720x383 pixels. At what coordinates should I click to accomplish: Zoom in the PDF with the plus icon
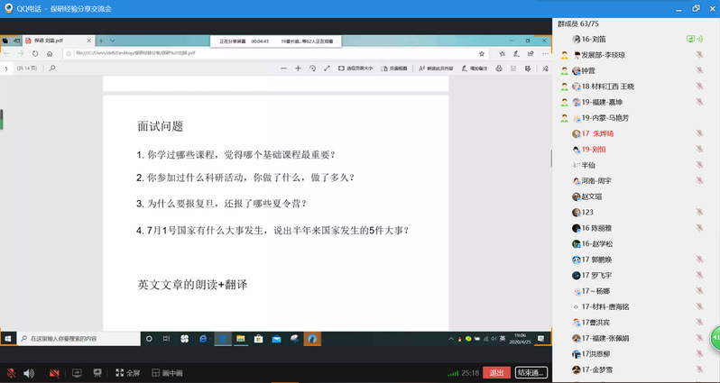(299, 68)
